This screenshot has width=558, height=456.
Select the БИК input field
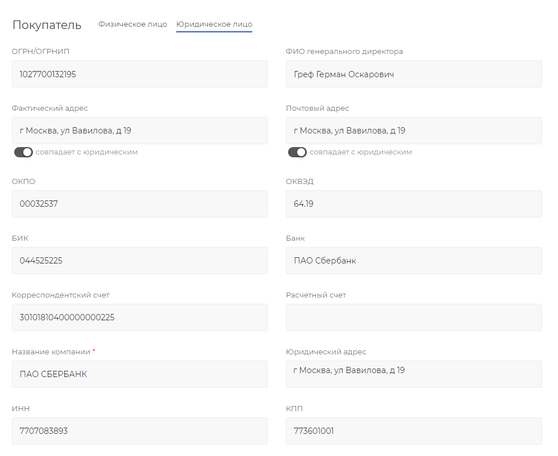tap(139, 261)
